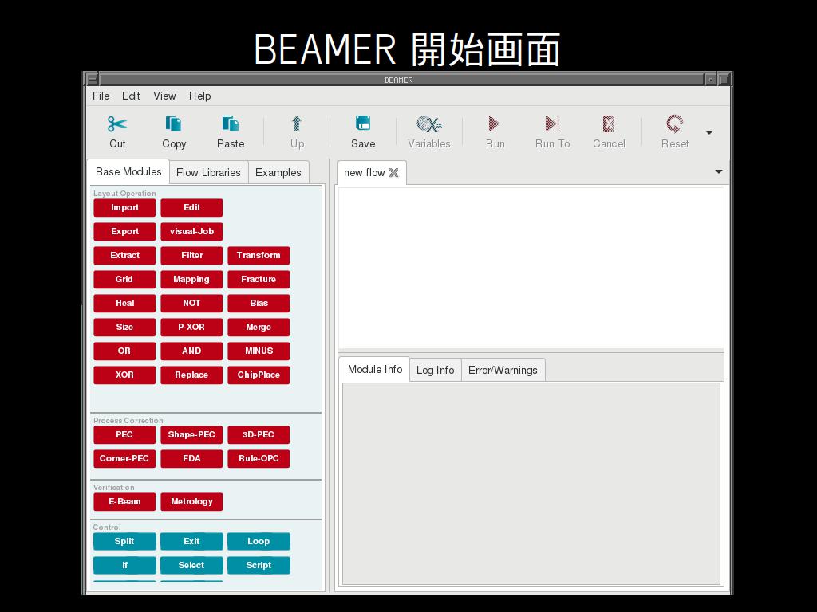Image resolution: width=817 pixels, height=612 pixels.
Task: Click the visual-Job module button
Action: coord(191,232)
